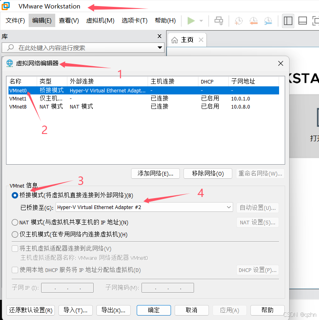Click the 移除网络(O) button

pyautogui.click(x=208, y=174)
